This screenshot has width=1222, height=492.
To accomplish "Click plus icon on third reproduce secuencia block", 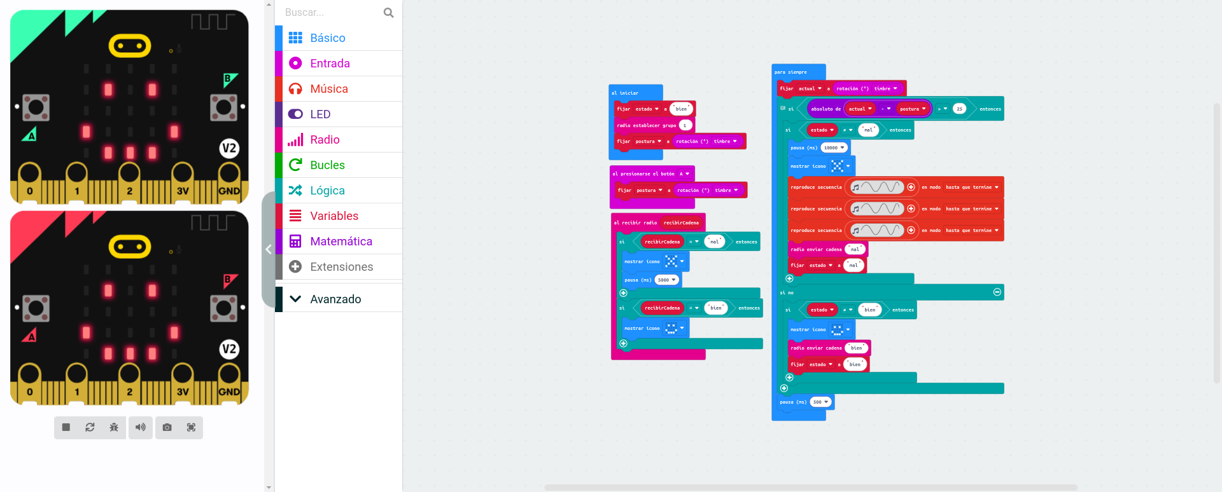I will pos(911,230).
